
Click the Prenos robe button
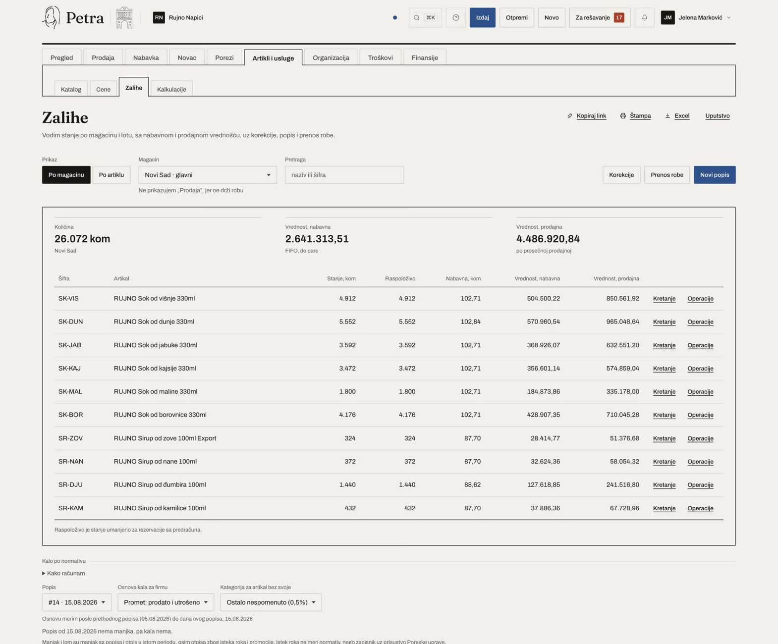pyautogui.click(x=667, y=175)
